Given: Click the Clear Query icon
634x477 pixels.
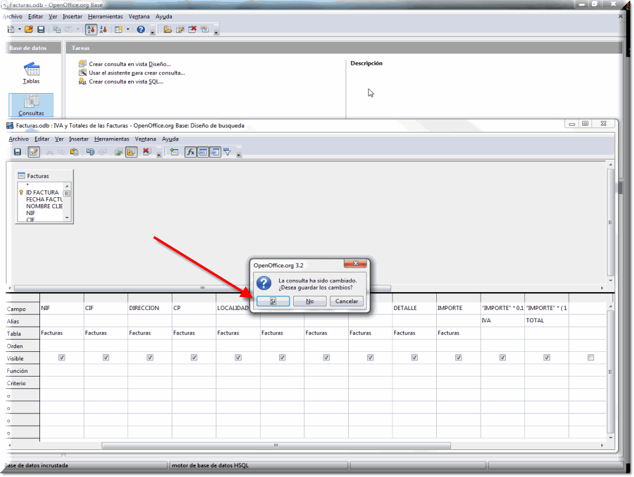Looking at the screenshot, I should (x=147, y=152).
